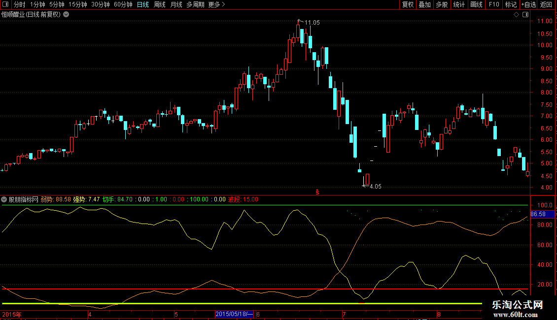Open the 多周期 multi-period view
This screenshot has width=557, height=320.
pyautogui.click(x=195, y=4)
